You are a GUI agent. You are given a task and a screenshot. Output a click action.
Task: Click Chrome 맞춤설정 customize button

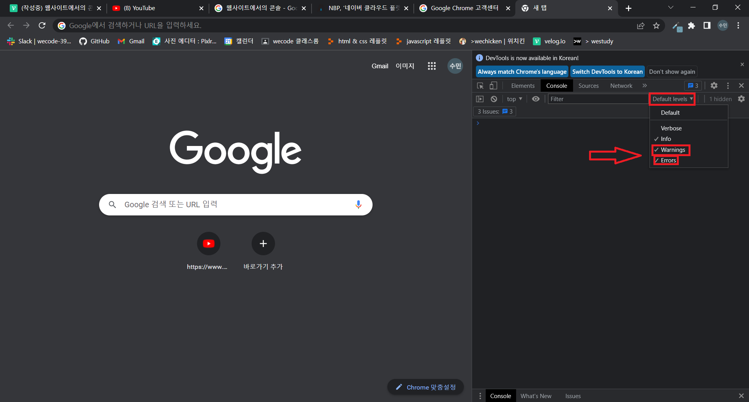click(426, 387)
